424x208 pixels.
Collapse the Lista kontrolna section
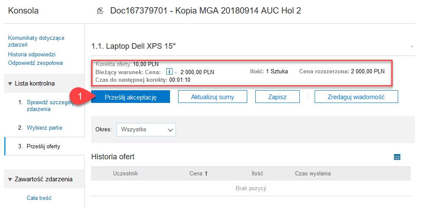click(x=10, y=84)
